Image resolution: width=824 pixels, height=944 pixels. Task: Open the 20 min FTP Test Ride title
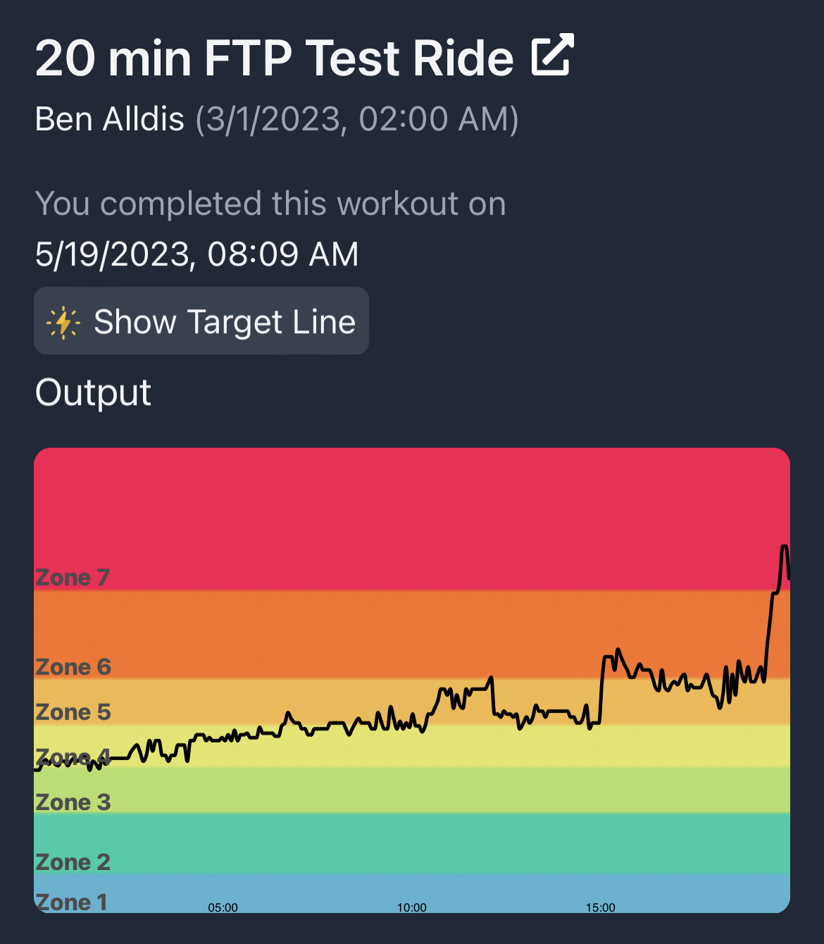[x=275, y=58]
